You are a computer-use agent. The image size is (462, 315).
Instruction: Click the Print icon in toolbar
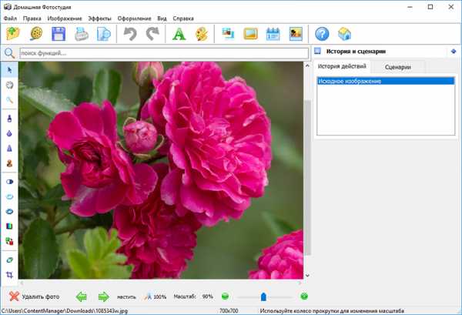[81, 34]
